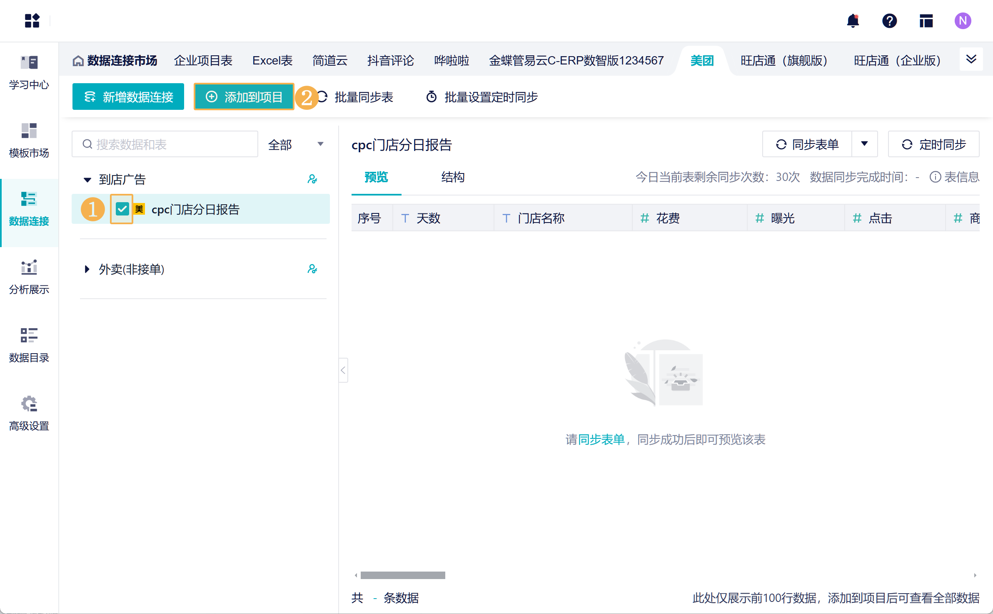Click the 新增数据连接 button
The image size is (993, 614).
(x=128, y=97)
